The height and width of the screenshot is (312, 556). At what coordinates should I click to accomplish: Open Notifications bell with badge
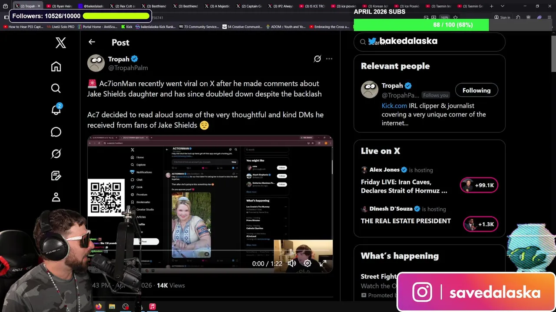pyautogui.click(x=56, y=110)
